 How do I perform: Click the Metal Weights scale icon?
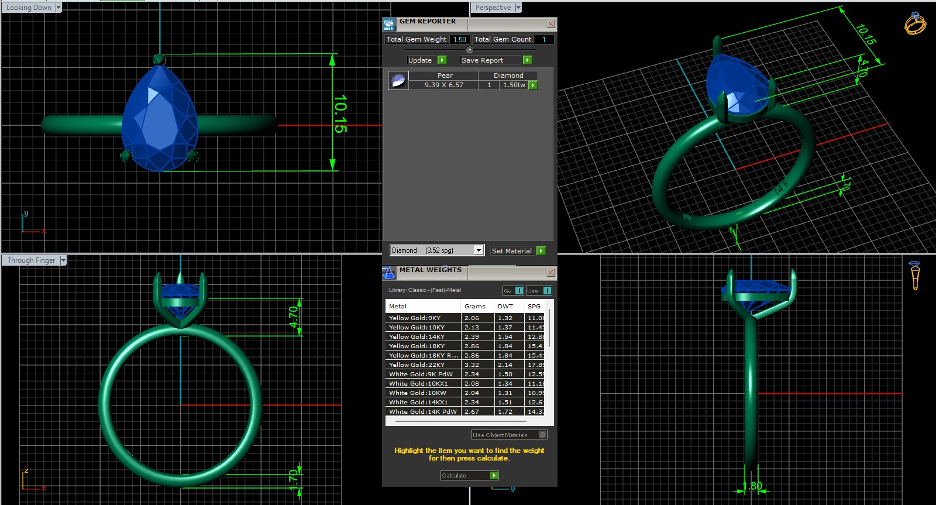point(389,273)
